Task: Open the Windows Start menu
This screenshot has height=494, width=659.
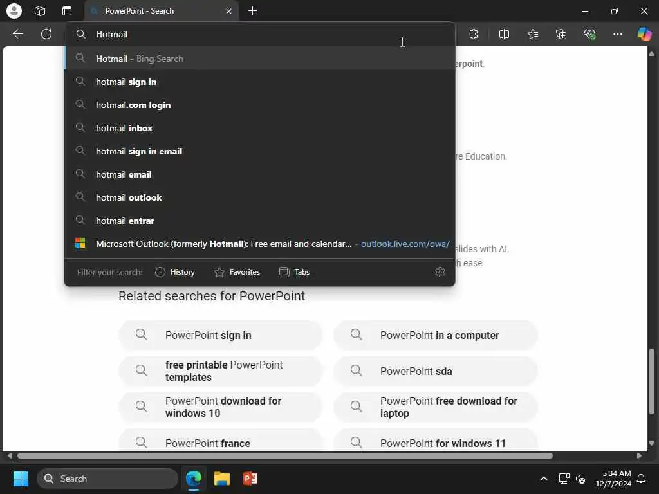Action: (21, 479)
